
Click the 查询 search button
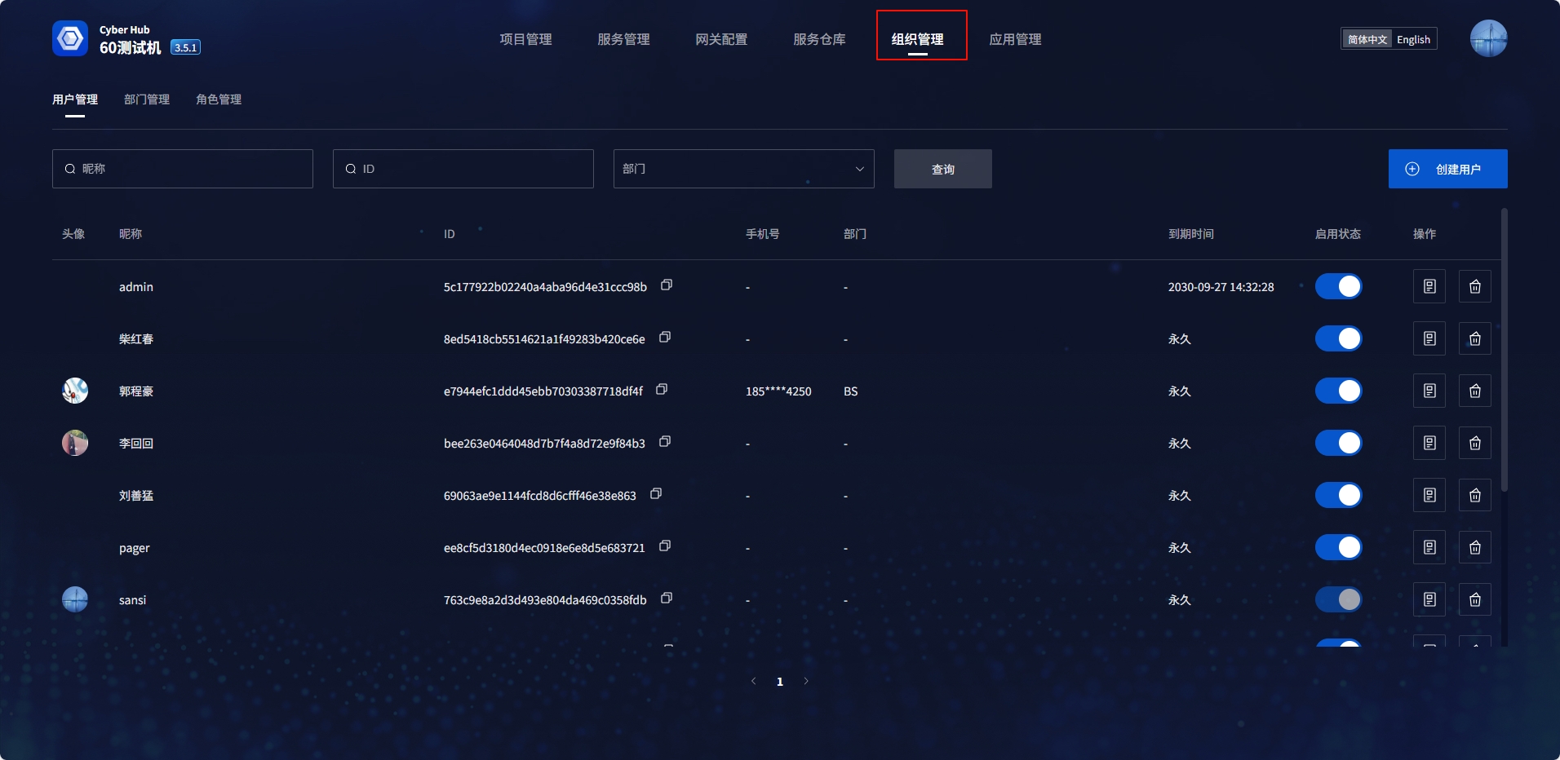tap(942, 169)
